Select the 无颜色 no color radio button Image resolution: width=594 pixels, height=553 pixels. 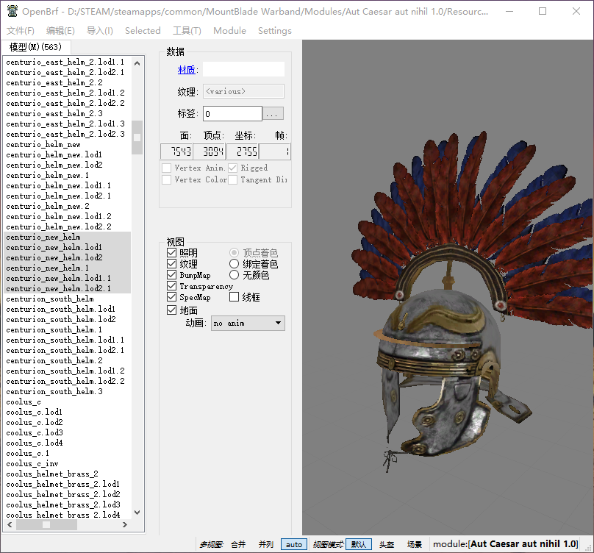tap(234, 275)
